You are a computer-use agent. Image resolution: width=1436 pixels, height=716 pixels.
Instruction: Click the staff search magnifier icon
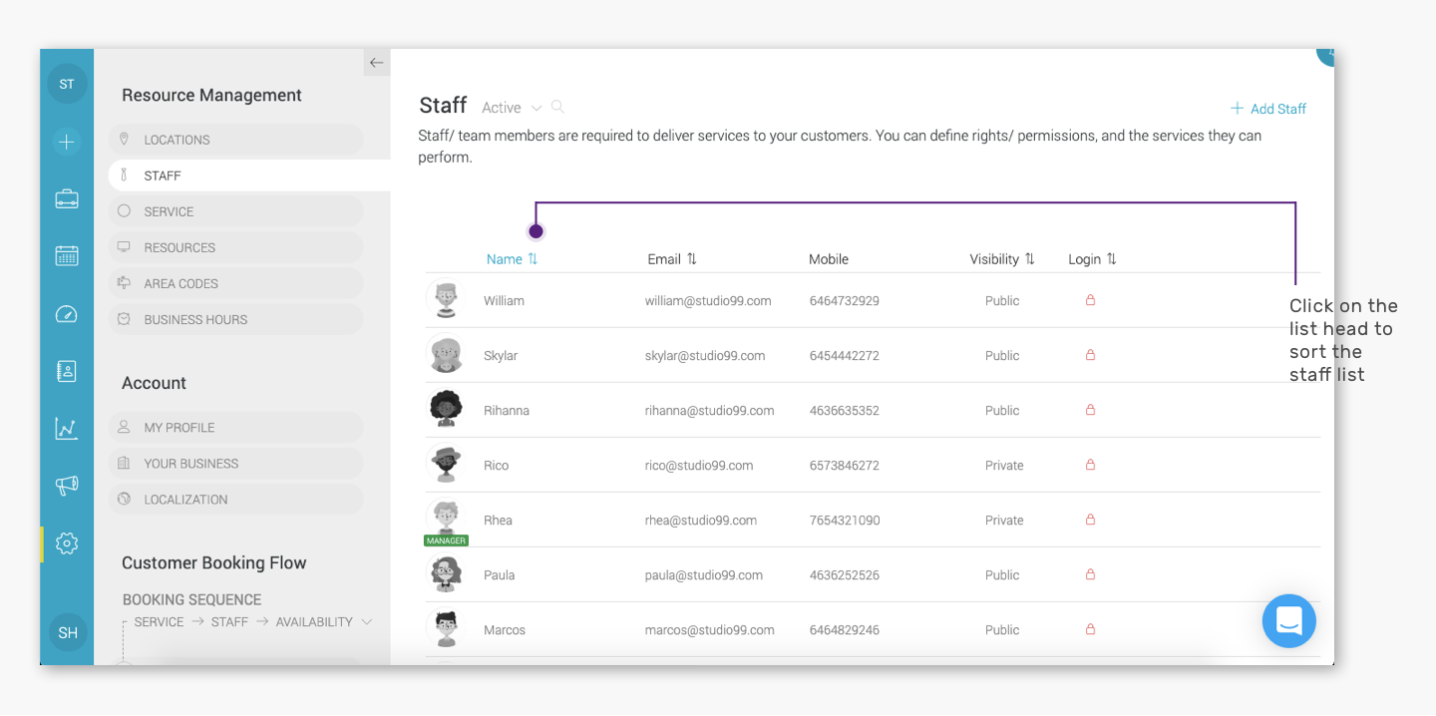coord(557,107)
